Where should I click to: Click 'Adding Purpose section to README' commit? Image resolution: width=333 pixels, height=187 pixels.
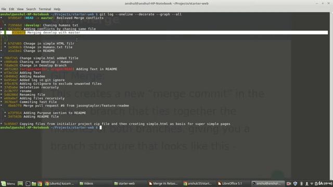point(55,113)
